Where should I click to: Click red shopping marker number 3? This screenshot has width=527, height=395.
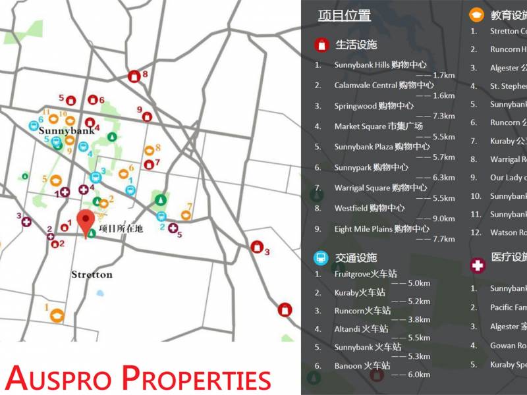[x=257, y=248]
